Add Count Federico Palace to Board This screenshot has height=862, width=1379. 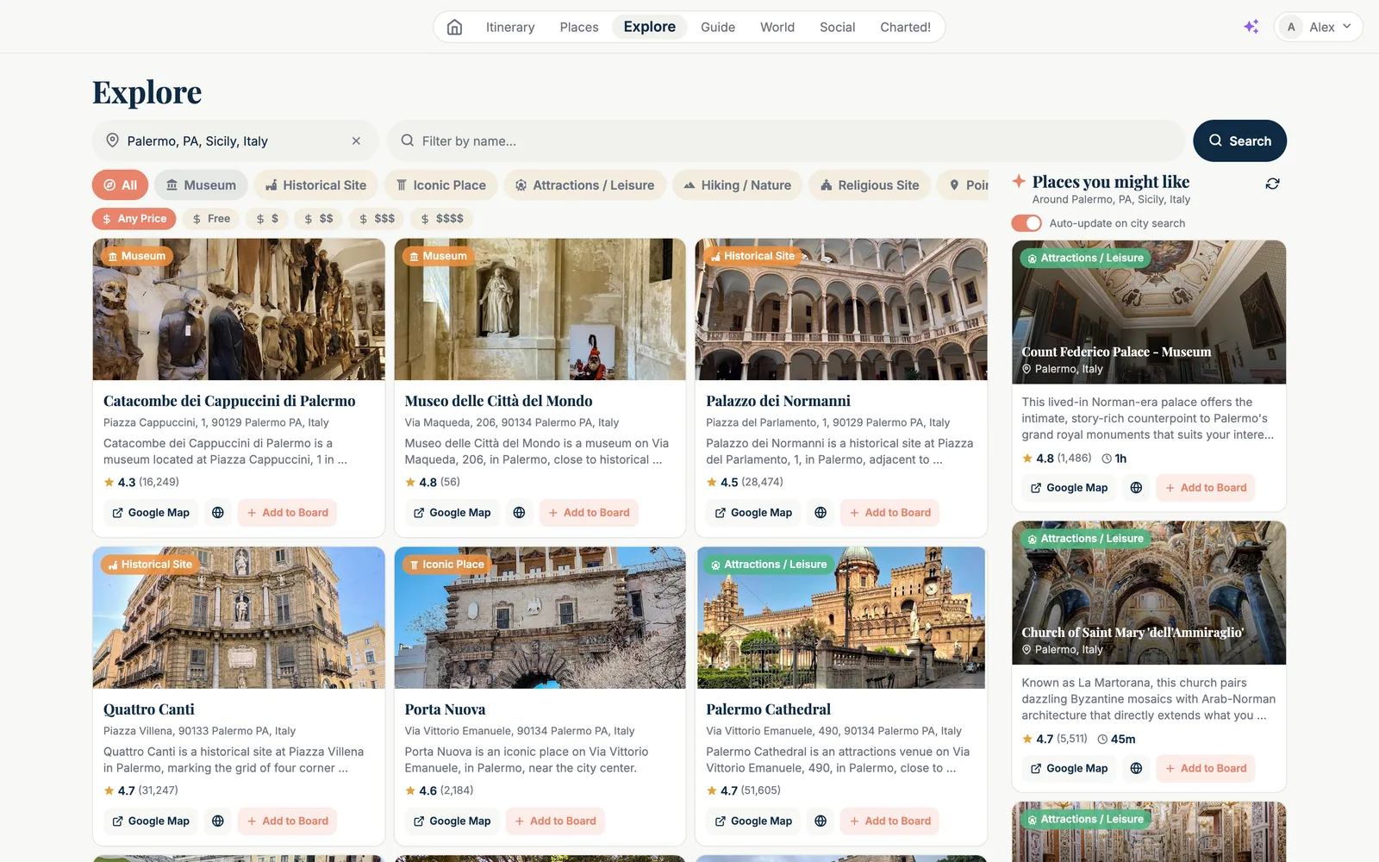pyautogui.click(x=1206, y=488)
